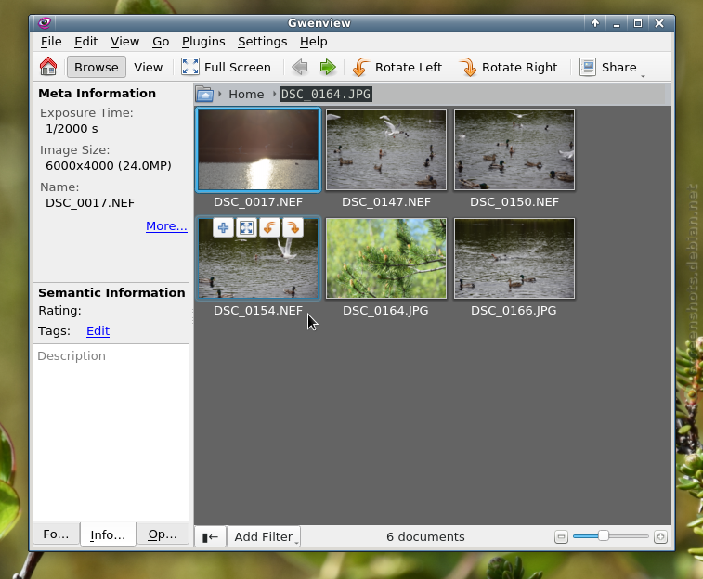Click the 6000x4000 (24.0MP) image size value
Viewport: 703px width, 579px height.
coord(109,166)
